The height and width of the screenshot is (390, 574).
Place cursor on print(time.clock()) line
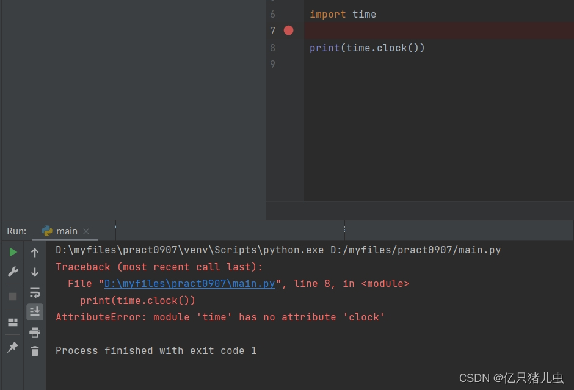click(x=368, y=48)
